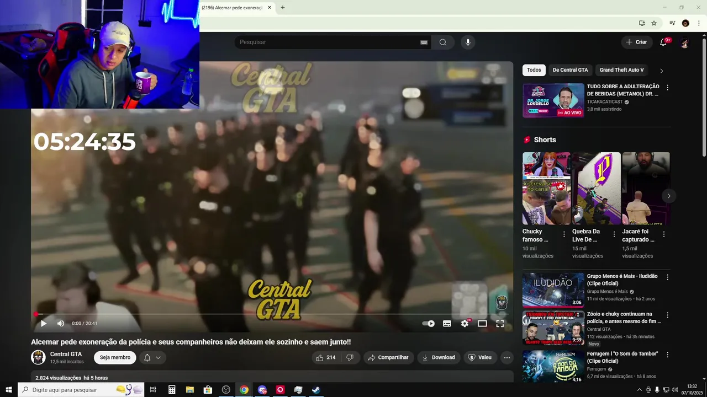Open Steam from the taskbar
707x397 pixels.
point(316,390)
